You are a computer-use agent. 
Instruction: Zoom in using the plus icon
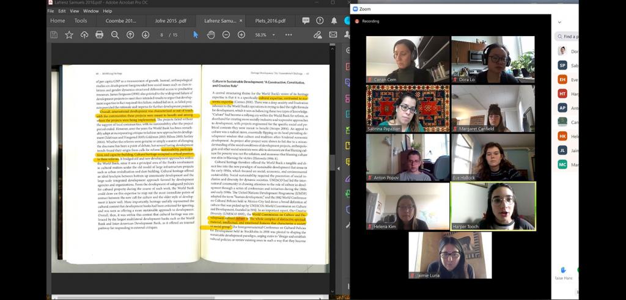[241, 35]
